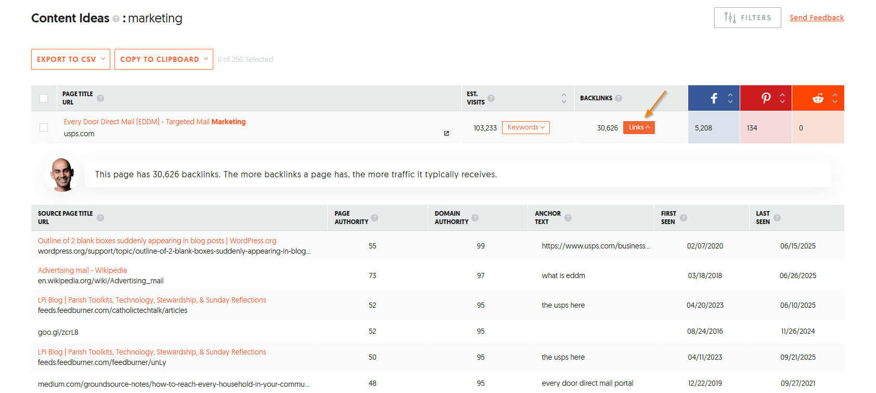Toggle the select-all checkbox in table header
876x393 pixels.
[x=44, y=98]
